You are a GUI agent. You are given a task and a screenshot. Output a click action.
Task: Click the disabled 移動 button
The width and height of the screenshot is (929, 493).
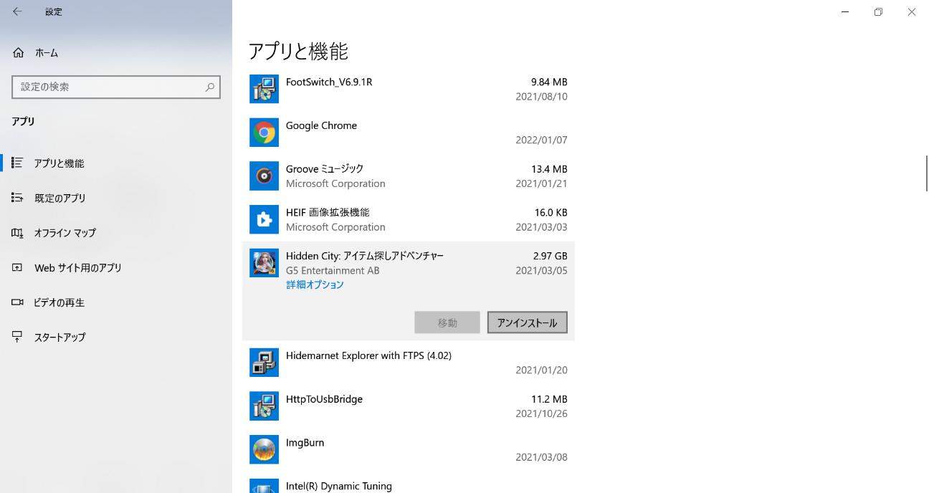tap(447, 322)
